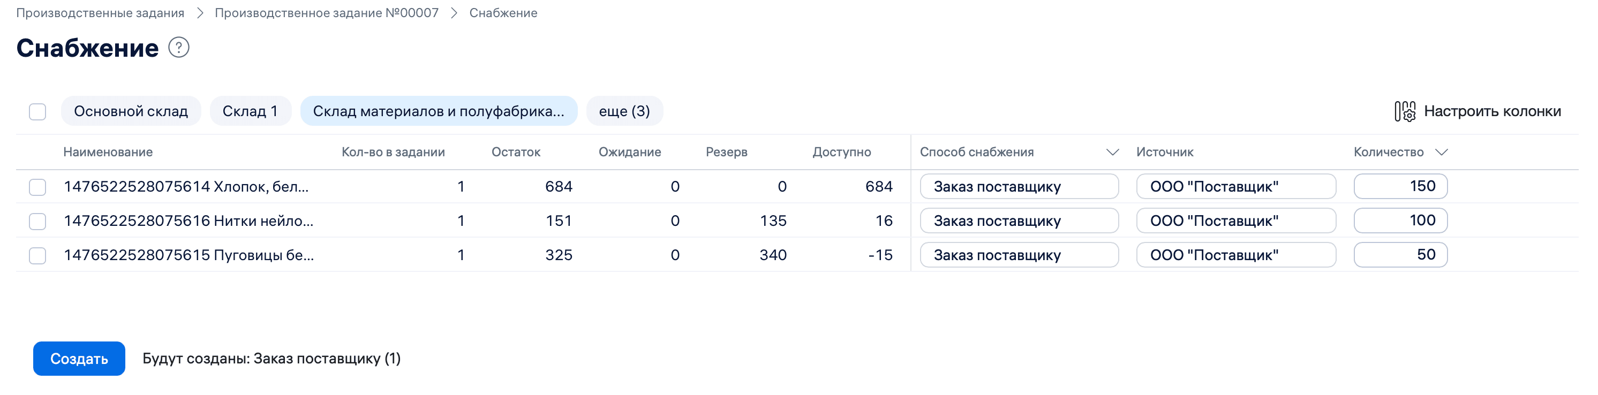The height and width of the screenshot is (395, 1598).
Task: Select the Основной склад filter chip
Action: (131, 111)
